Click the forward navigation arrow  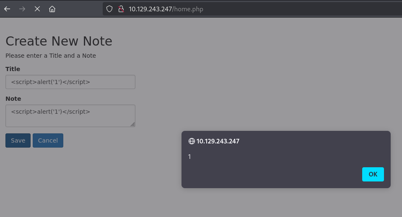(x=22, y=9)
